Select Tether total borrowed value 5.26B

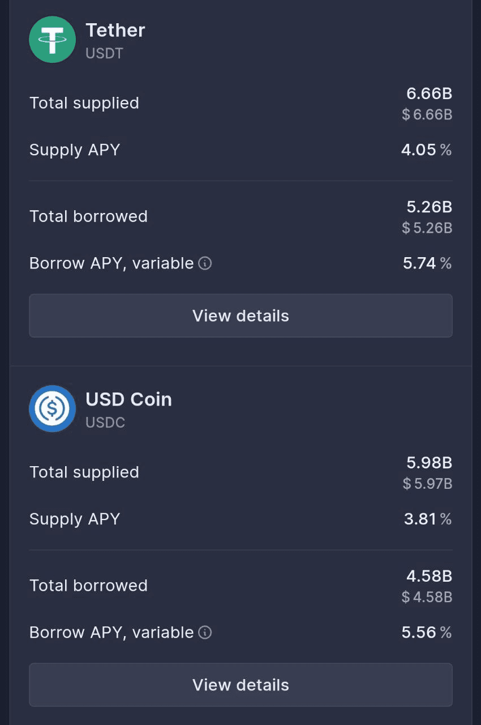tap(429, 207)
